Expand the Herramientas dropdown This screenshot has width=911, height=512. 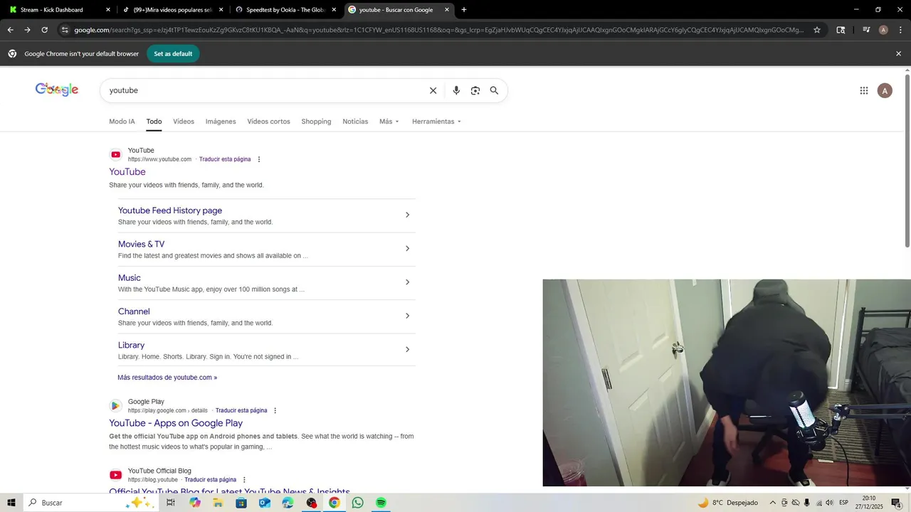(x=437, y=122)
